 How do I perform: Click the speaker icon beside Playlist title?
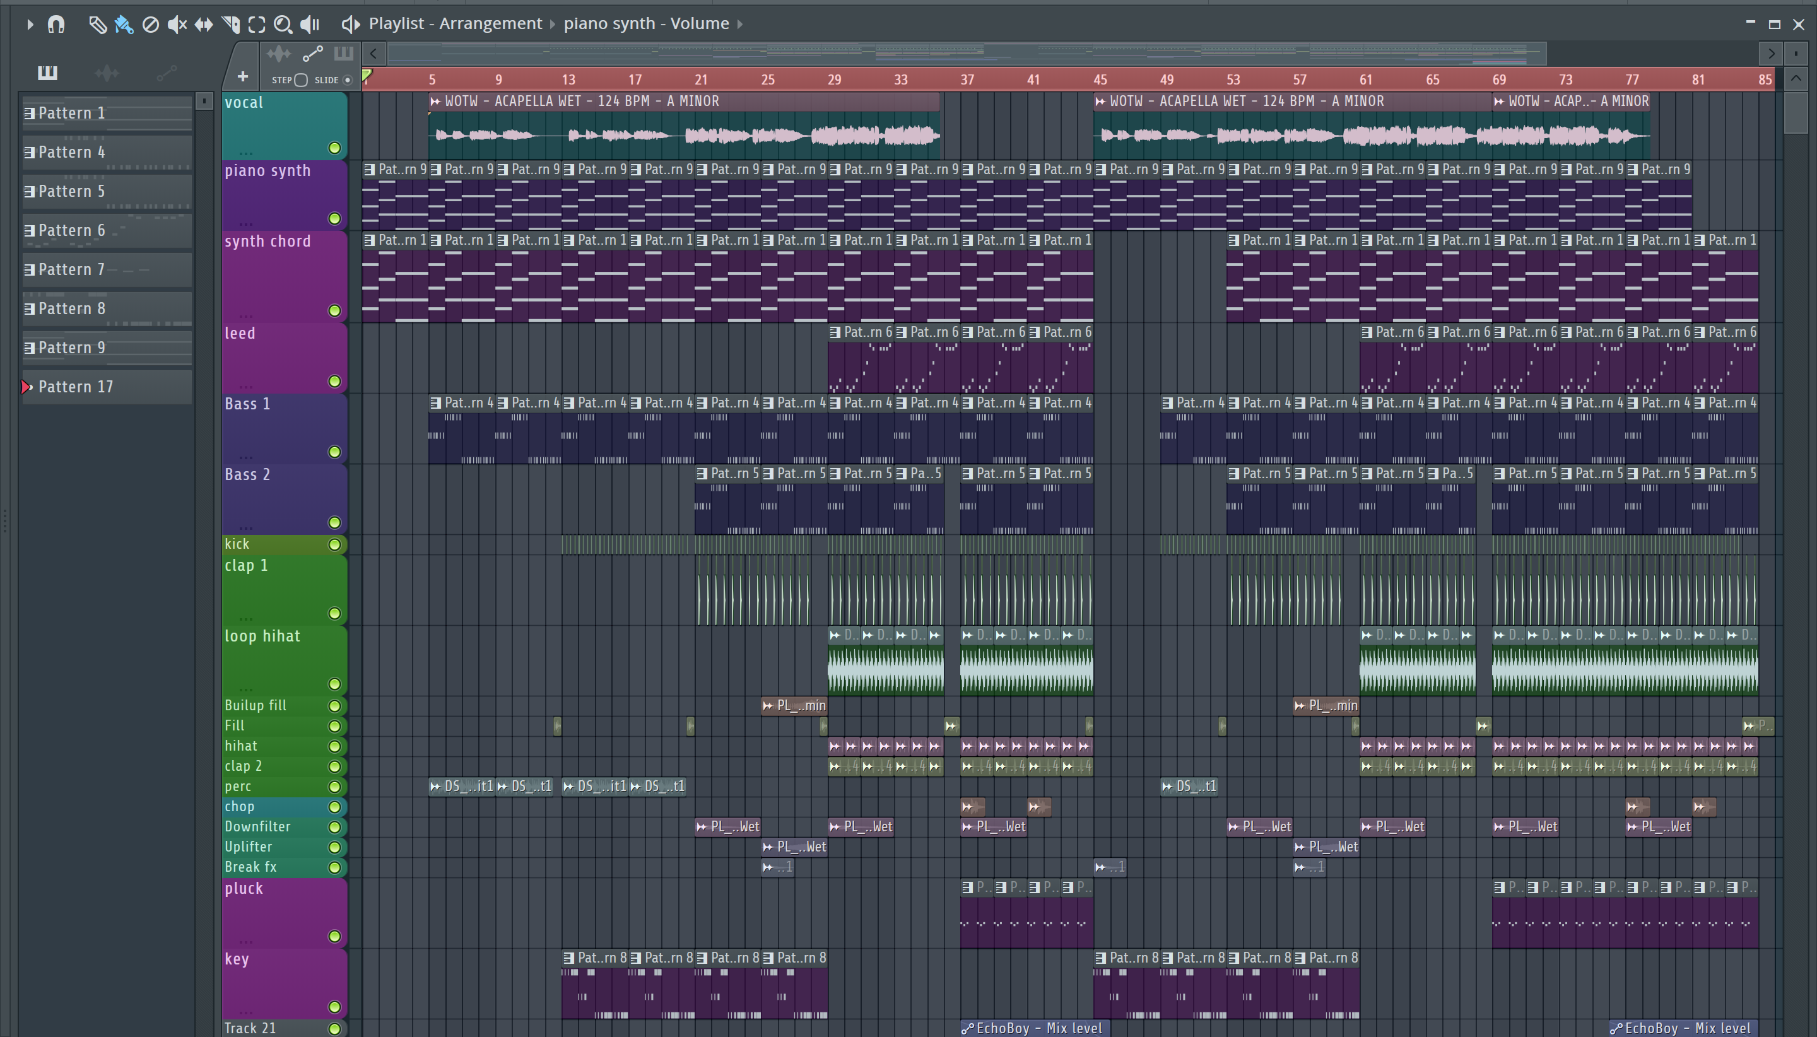pyautogui.click(x=350, y=24)
